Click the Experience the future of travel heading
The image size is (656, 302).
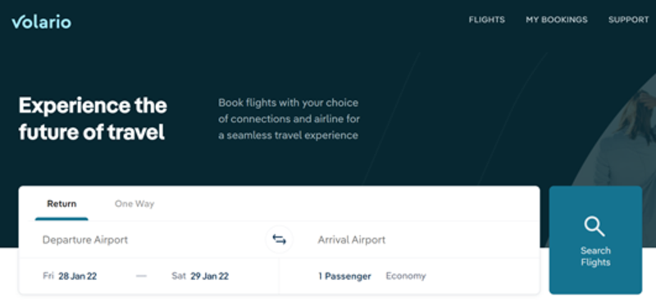[x=93, y=119]
